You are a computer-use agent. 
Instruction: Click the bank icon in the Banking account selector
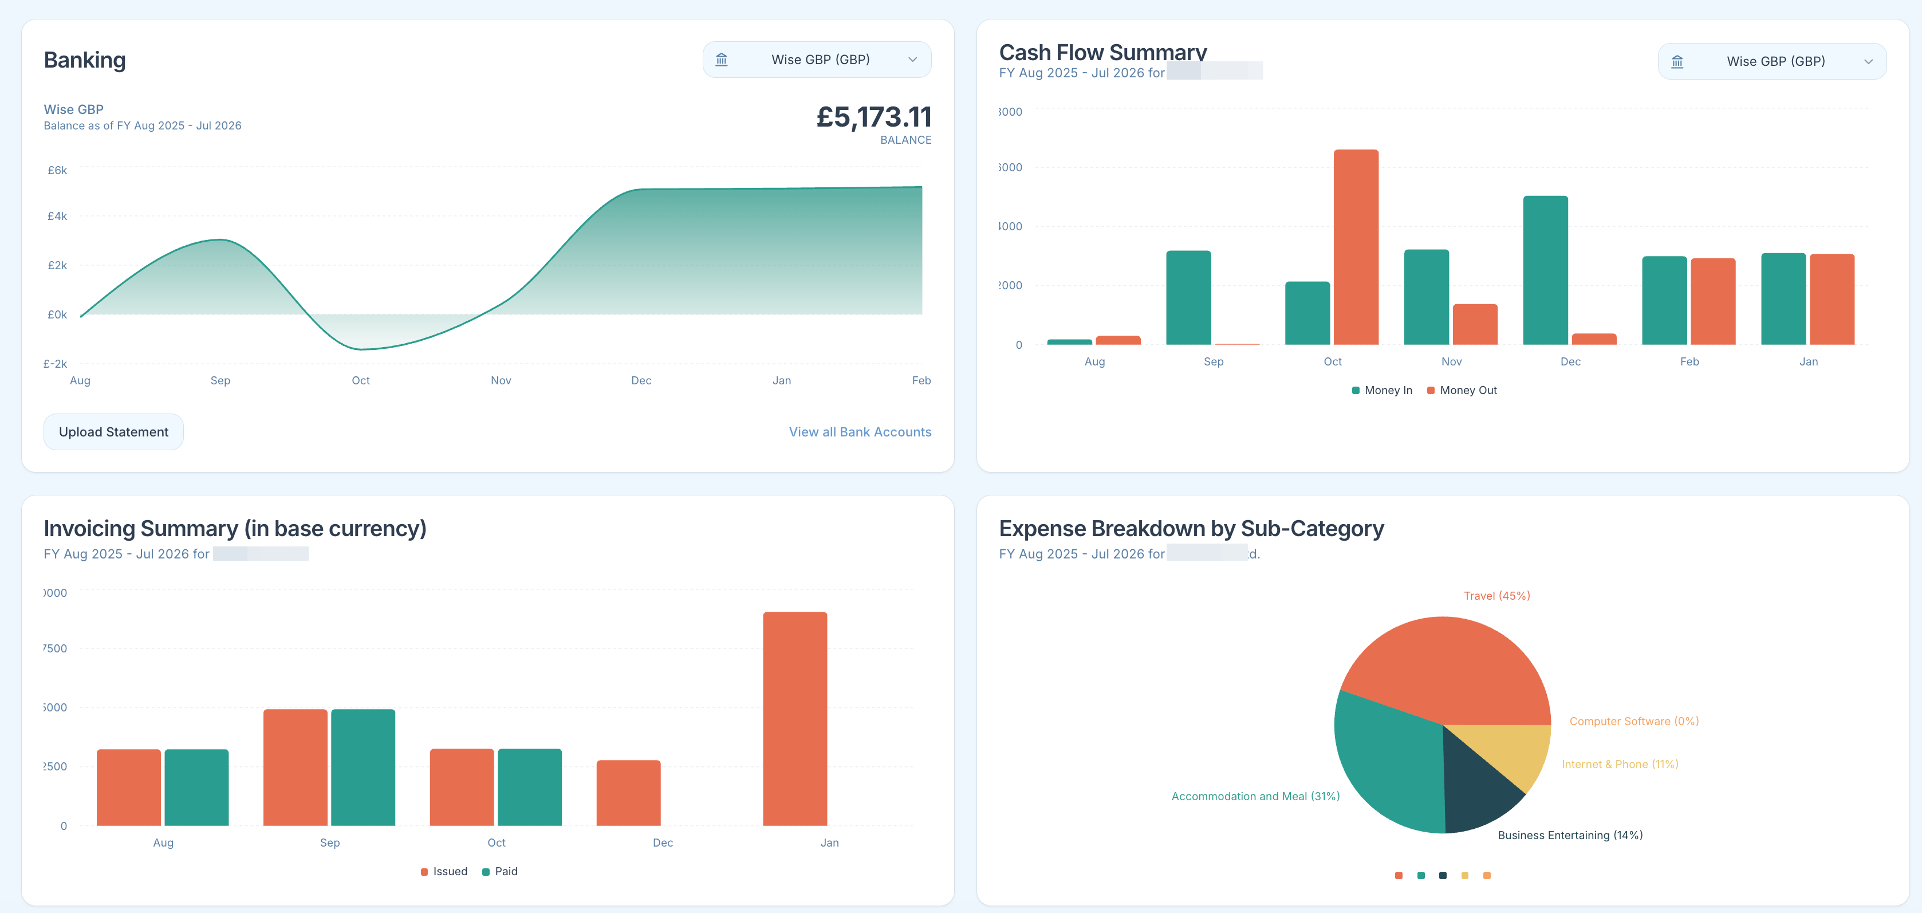[x=722, y=59]
